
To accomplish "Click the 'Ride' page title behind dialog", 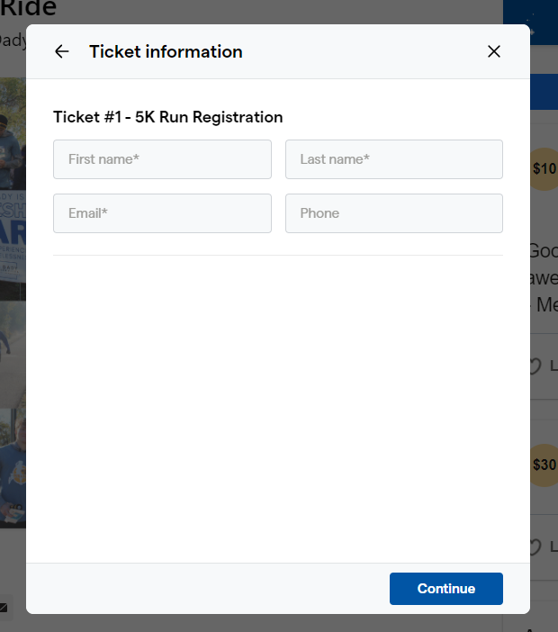I will point(28,8).
